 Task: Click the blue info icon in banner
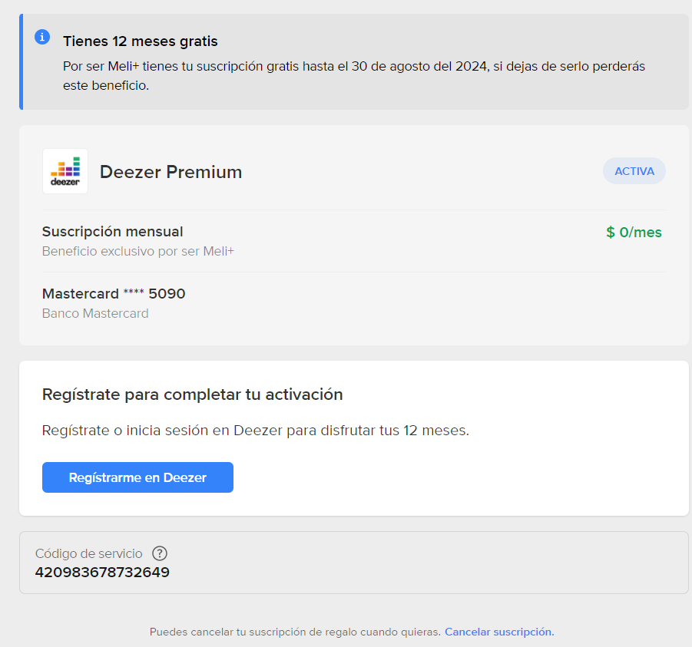(x=42, y=37)
